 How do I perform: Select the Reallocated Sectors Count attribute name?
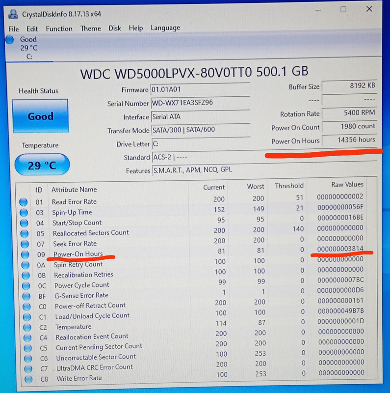pyautogui.click(x=91, y=233)
